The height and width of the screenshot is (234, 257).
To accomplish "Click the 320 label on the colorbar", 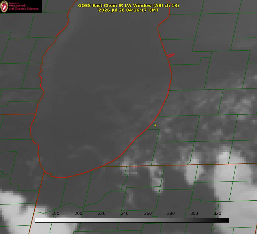I will (x=217, y=213).
